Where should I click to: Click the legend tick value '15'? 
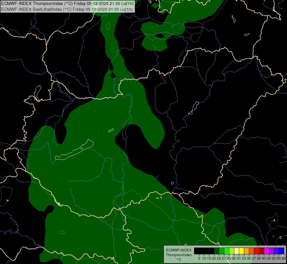[209, 258]
